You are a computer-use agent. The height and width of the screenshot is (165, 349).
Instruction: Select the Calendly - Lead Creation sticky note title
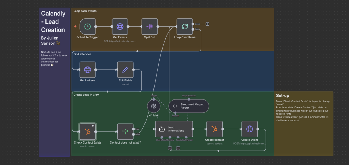coord(53,22)
